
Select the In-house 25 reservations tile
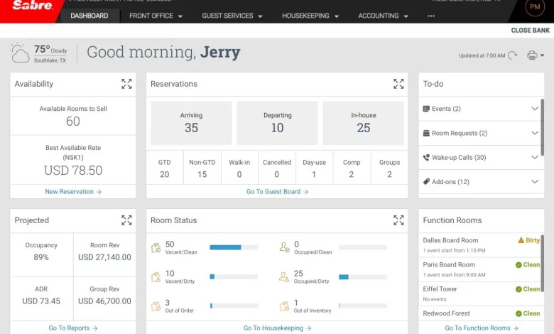pos(363,123)
